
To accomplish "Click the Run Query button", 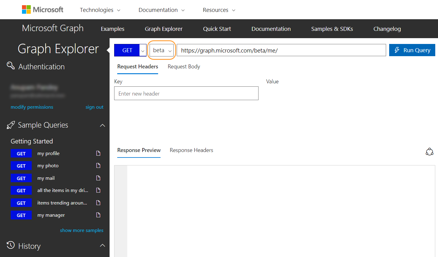I will (412, 50).
